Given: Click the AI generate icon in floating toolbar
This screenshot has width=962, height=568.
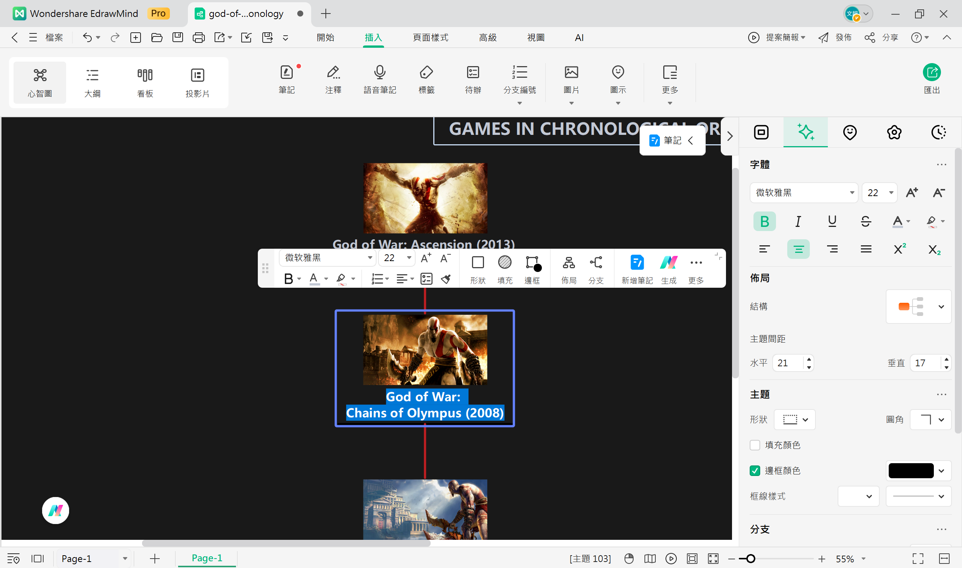Looking at the screenshot, I should pos(669,263).
